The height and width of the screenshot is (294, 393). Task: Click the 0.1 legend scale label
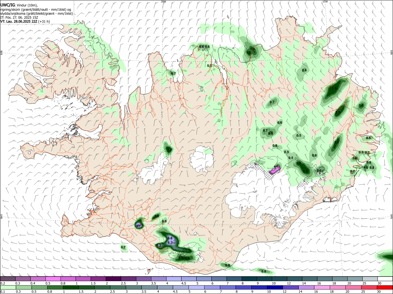pos(2,292)
